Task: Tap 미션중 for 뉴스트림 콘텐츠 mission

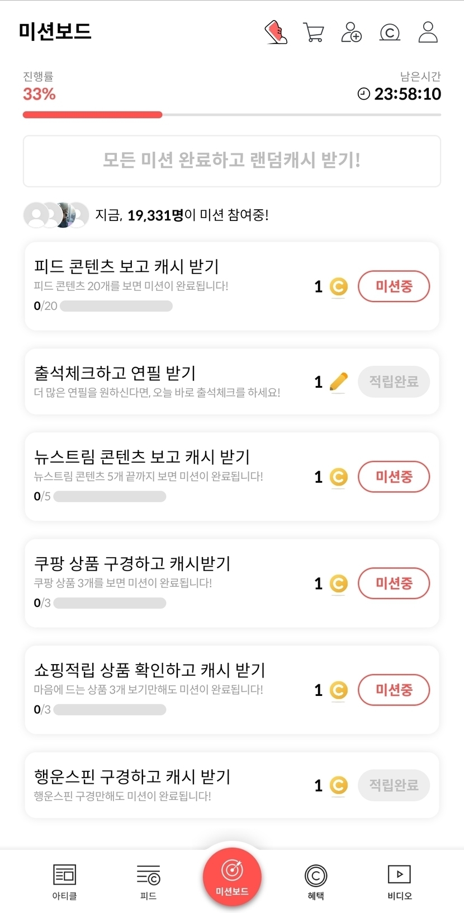Action: point(394,477)
